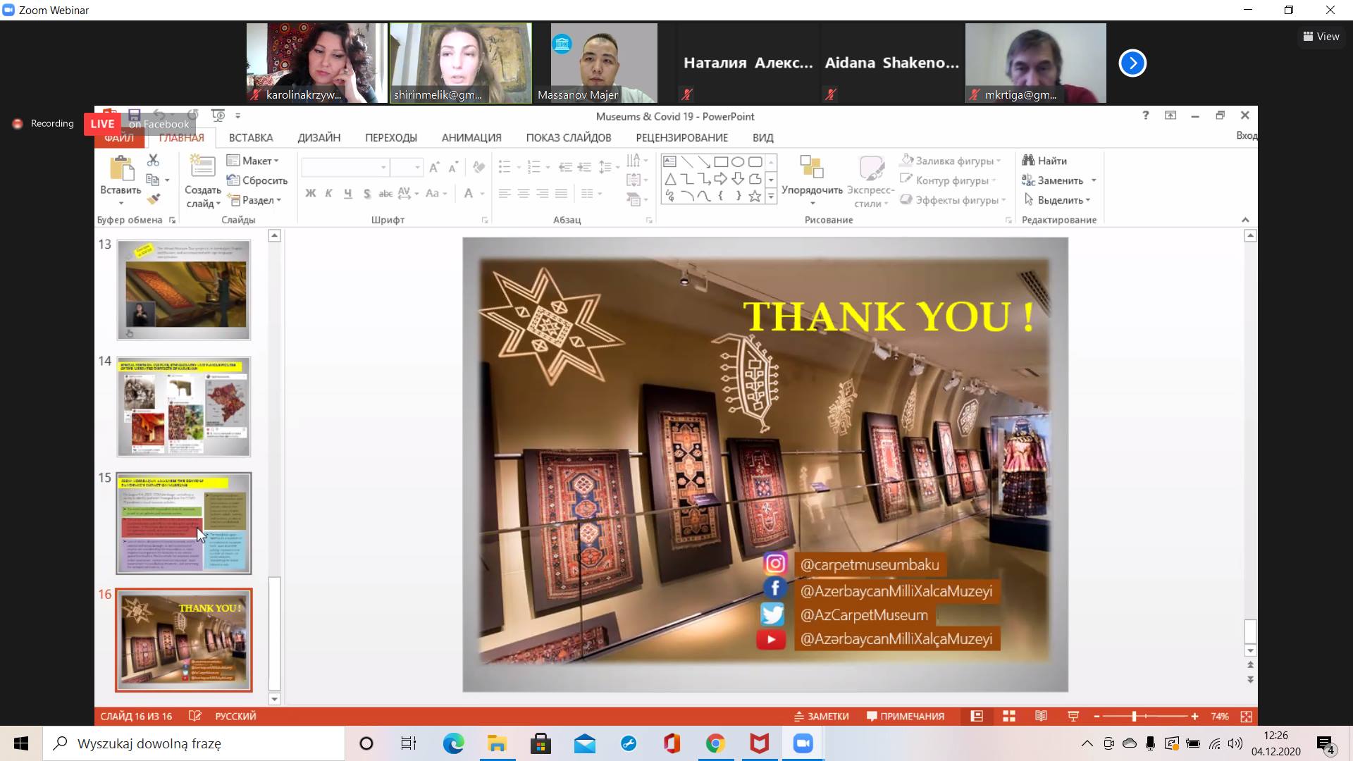
Task: Open the ПЕРЕХОДЫ tab
Action: click(x=391, y=137)
